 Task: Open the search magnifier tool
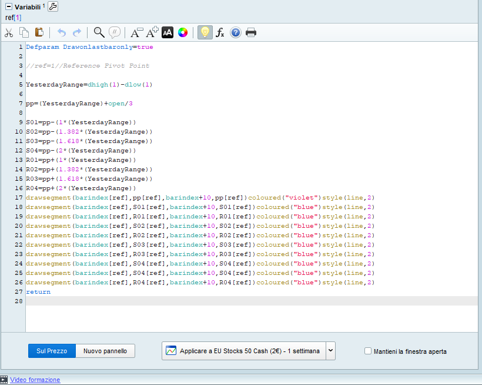pos(99,32)
